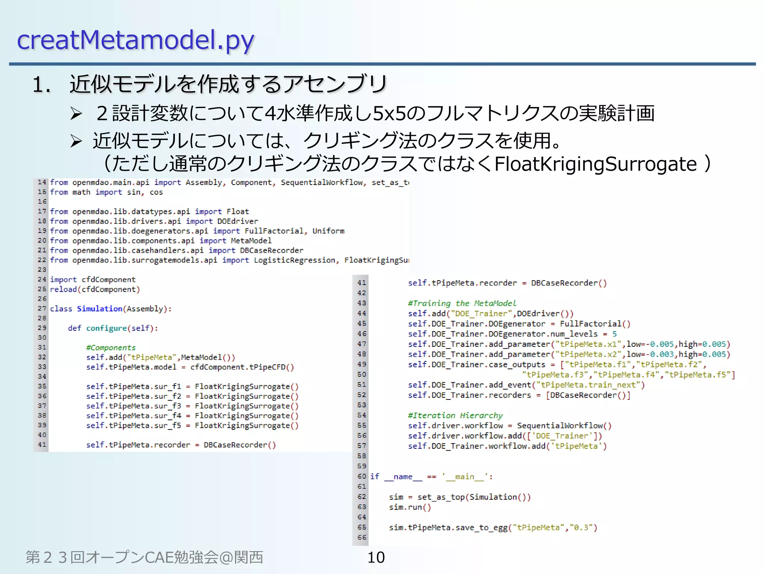765x574 pixels.
Task: Click the case_outputs line with tPipeMeta.f1
Action: coord(557,364)
